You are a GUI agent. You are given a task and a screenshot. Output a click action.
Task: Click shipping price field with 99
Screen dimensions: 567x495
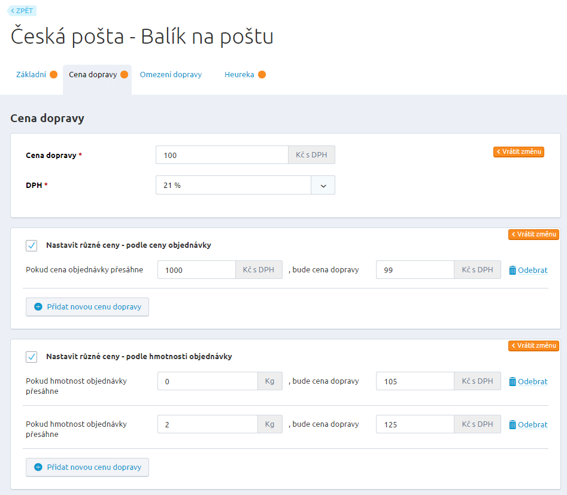click(x=415, y=270)
